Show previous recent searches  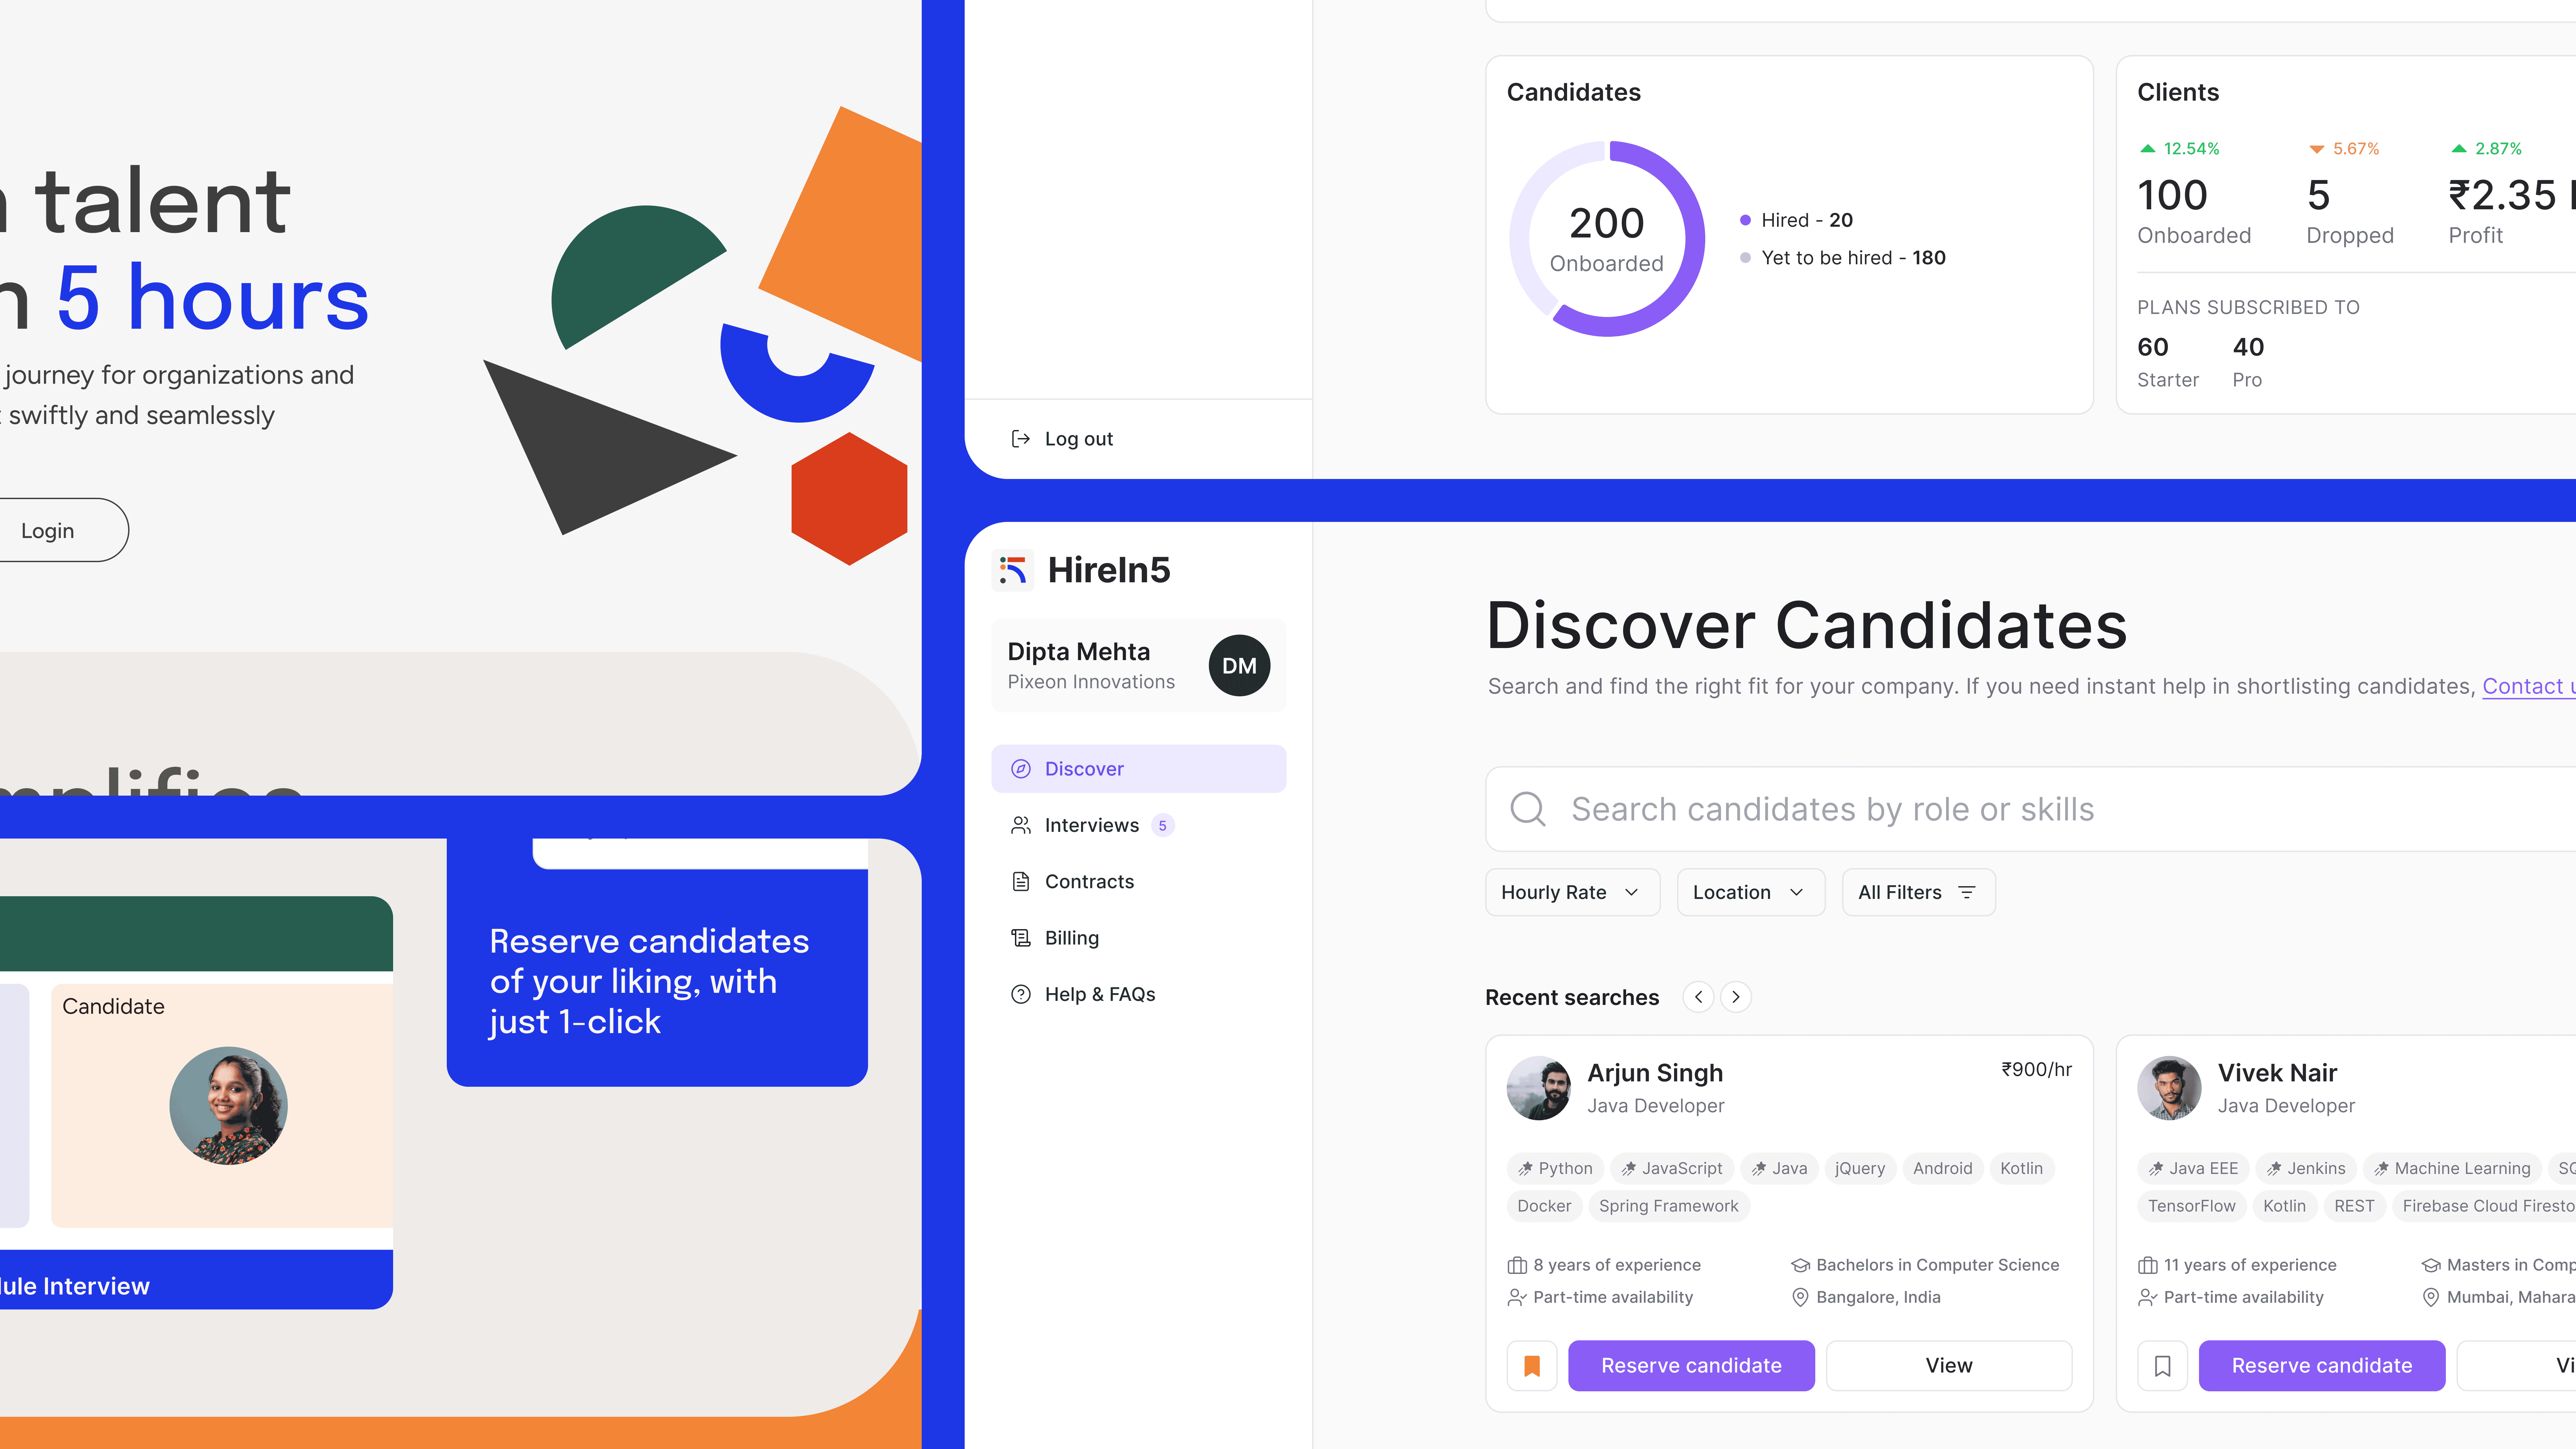click(x=1698, y=997)
